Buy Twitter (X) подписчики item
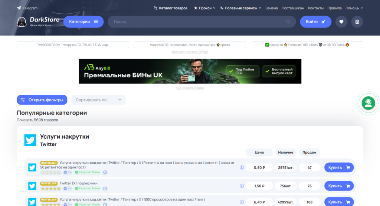 tap(339, 186)
